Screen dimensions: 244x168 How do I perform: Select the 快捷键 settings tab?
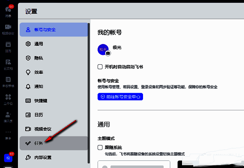point(54,101)
